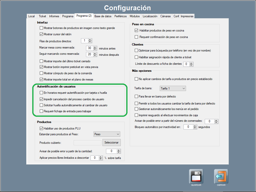Click the precios libres percentage input field
The height and width of the screenshot is (192, 256).
(95, 158)
